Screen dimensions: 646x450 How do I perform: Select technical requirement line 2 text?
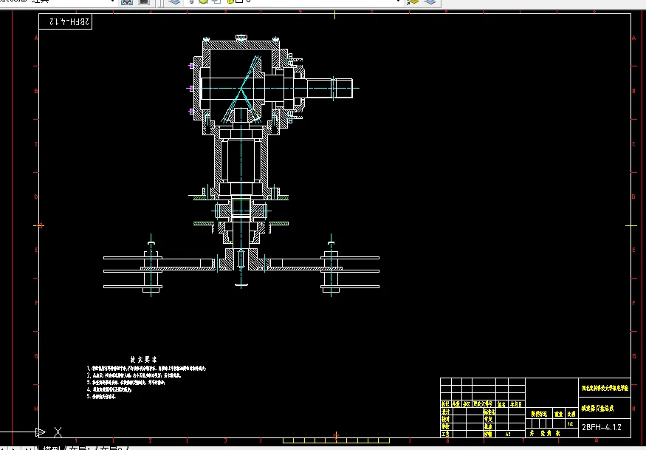[134, 375]
